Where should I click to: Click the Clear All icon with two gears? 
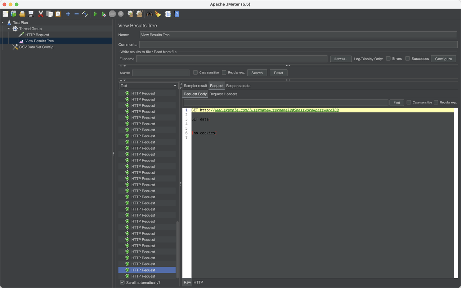139,14
